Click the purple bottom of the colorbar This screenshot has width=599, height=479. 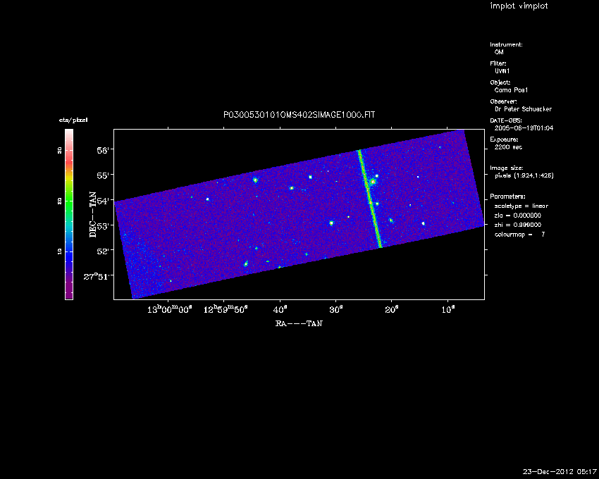click(69, 290)
